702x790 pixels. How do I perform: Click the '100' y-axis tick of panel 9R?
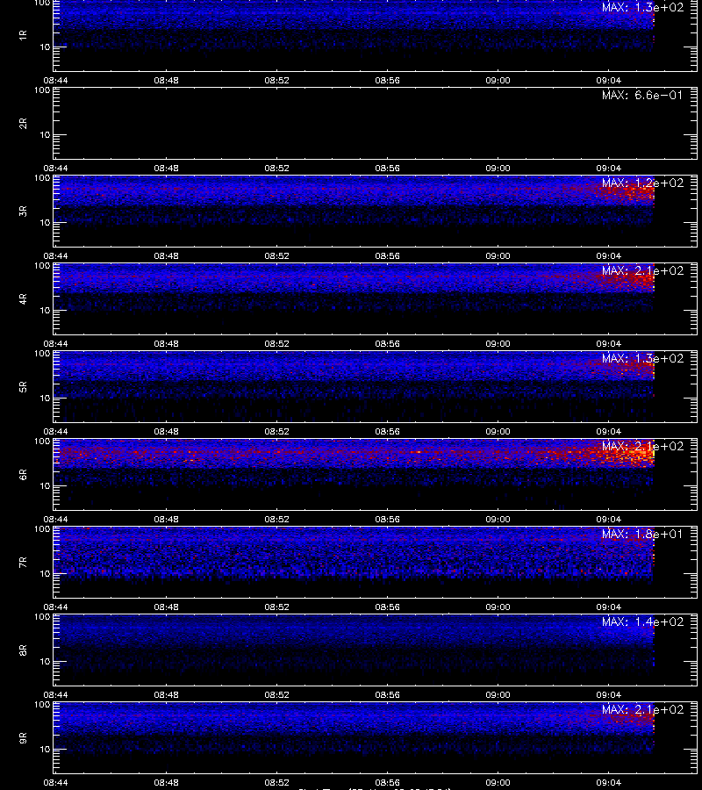(42, 704)
